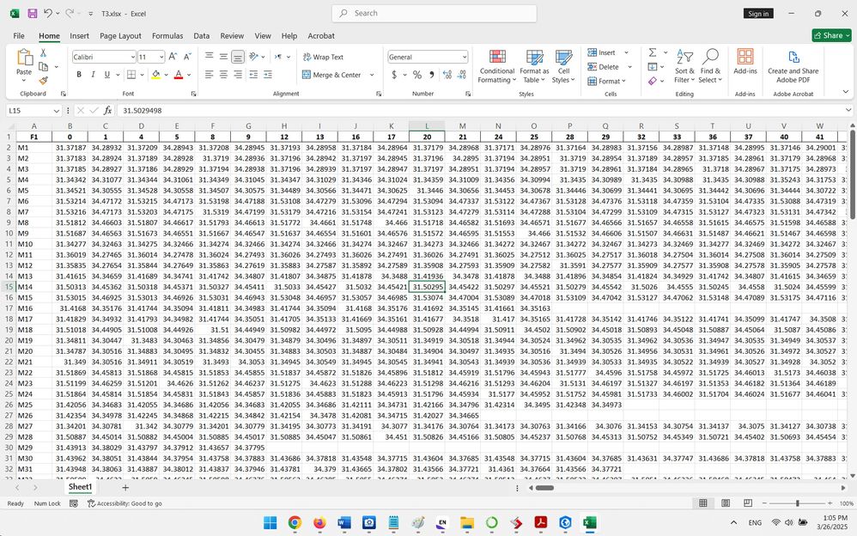Expand the formula bar chevron
The image size is (857, 536).
pos(848,111)
